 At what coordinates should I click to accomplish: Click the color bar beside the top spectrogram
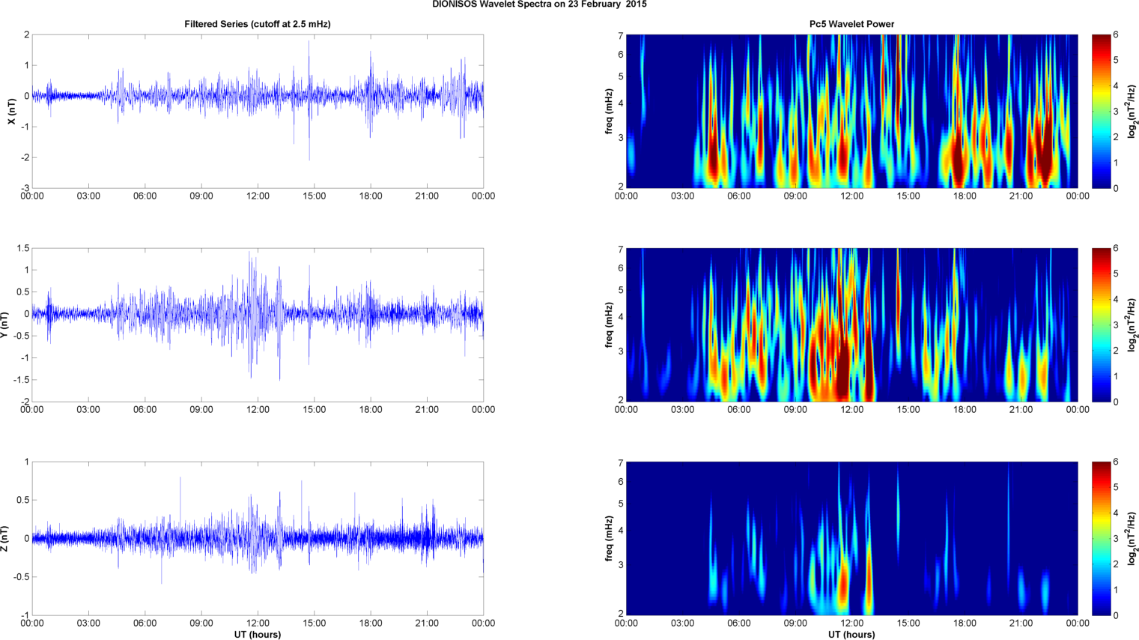tap(1102, 111)
